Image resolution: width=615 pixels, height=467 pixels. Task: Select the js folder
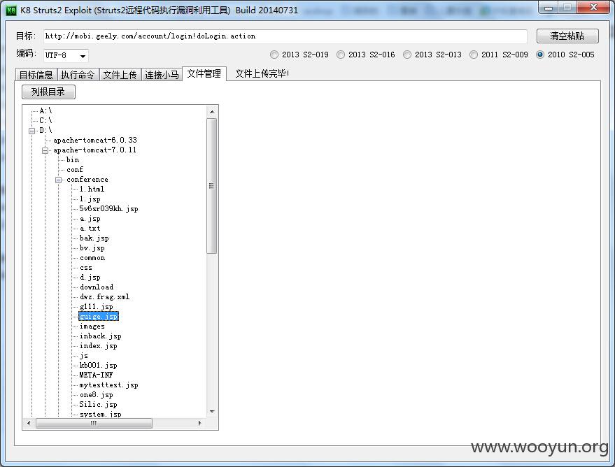pyautogui.click(x=83, y=356)
